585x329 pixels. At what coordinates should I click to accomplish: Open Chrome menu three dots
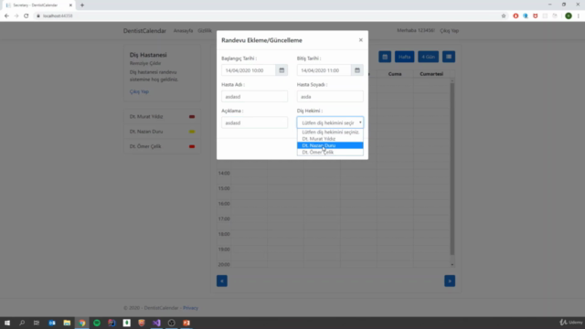click(579, 16)
